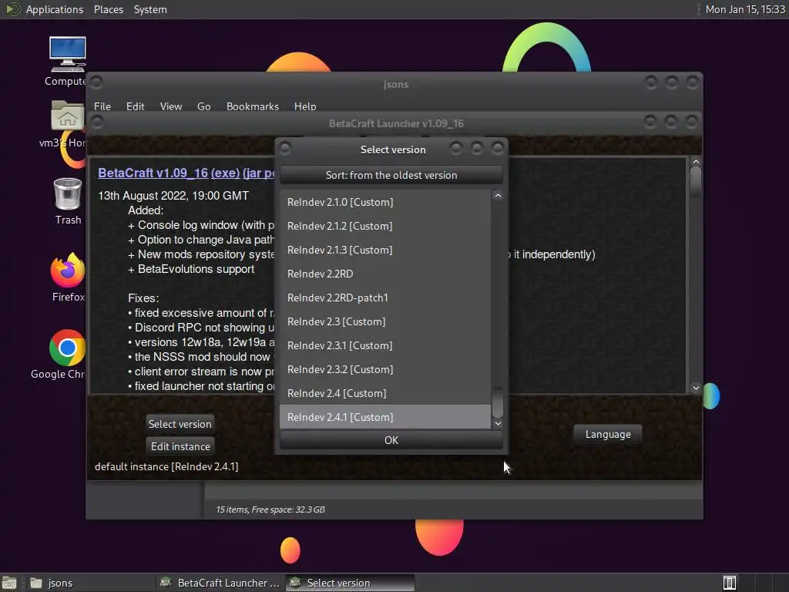Open Language button in launcher
789x592 pixels.
pyautogui.click(x=608, y=434)
